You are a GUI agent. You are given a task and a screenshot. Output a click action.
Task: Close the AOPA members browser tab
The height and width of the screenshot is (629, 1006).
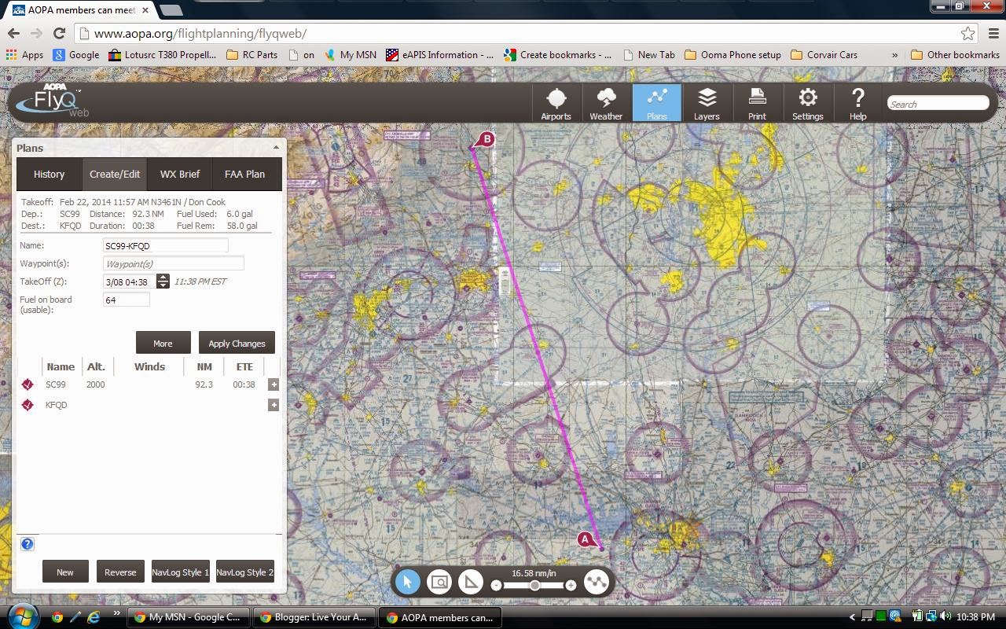(145, 10)
